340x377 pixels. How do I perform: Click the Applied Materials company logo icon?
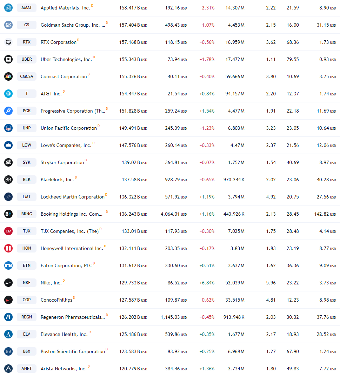(8, 8)
